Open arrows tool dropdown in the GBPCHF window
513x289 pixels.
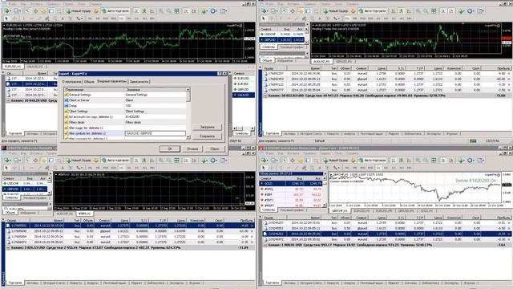pos(337,168)
